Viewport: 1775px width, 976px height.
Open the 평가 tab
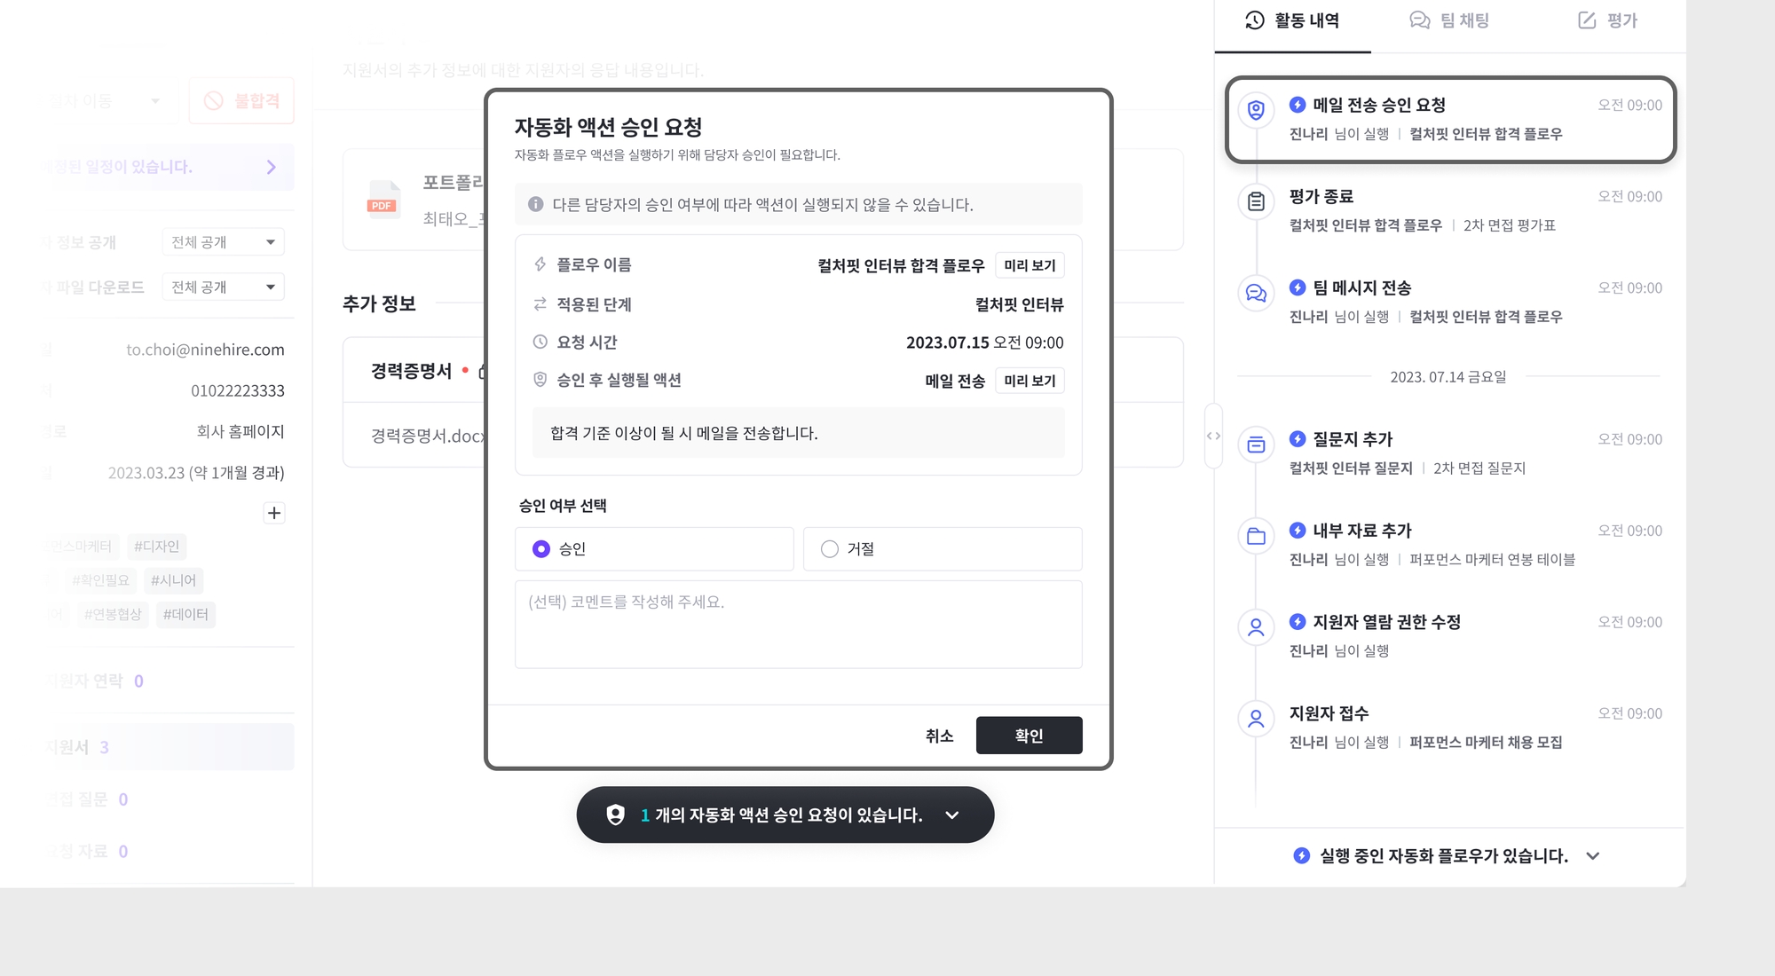(1607, 20)
